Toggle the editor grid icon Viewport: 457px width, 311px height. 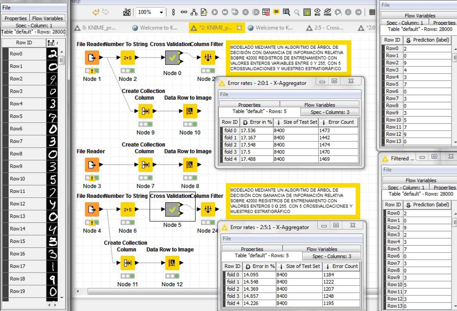(x=372, y=12)
